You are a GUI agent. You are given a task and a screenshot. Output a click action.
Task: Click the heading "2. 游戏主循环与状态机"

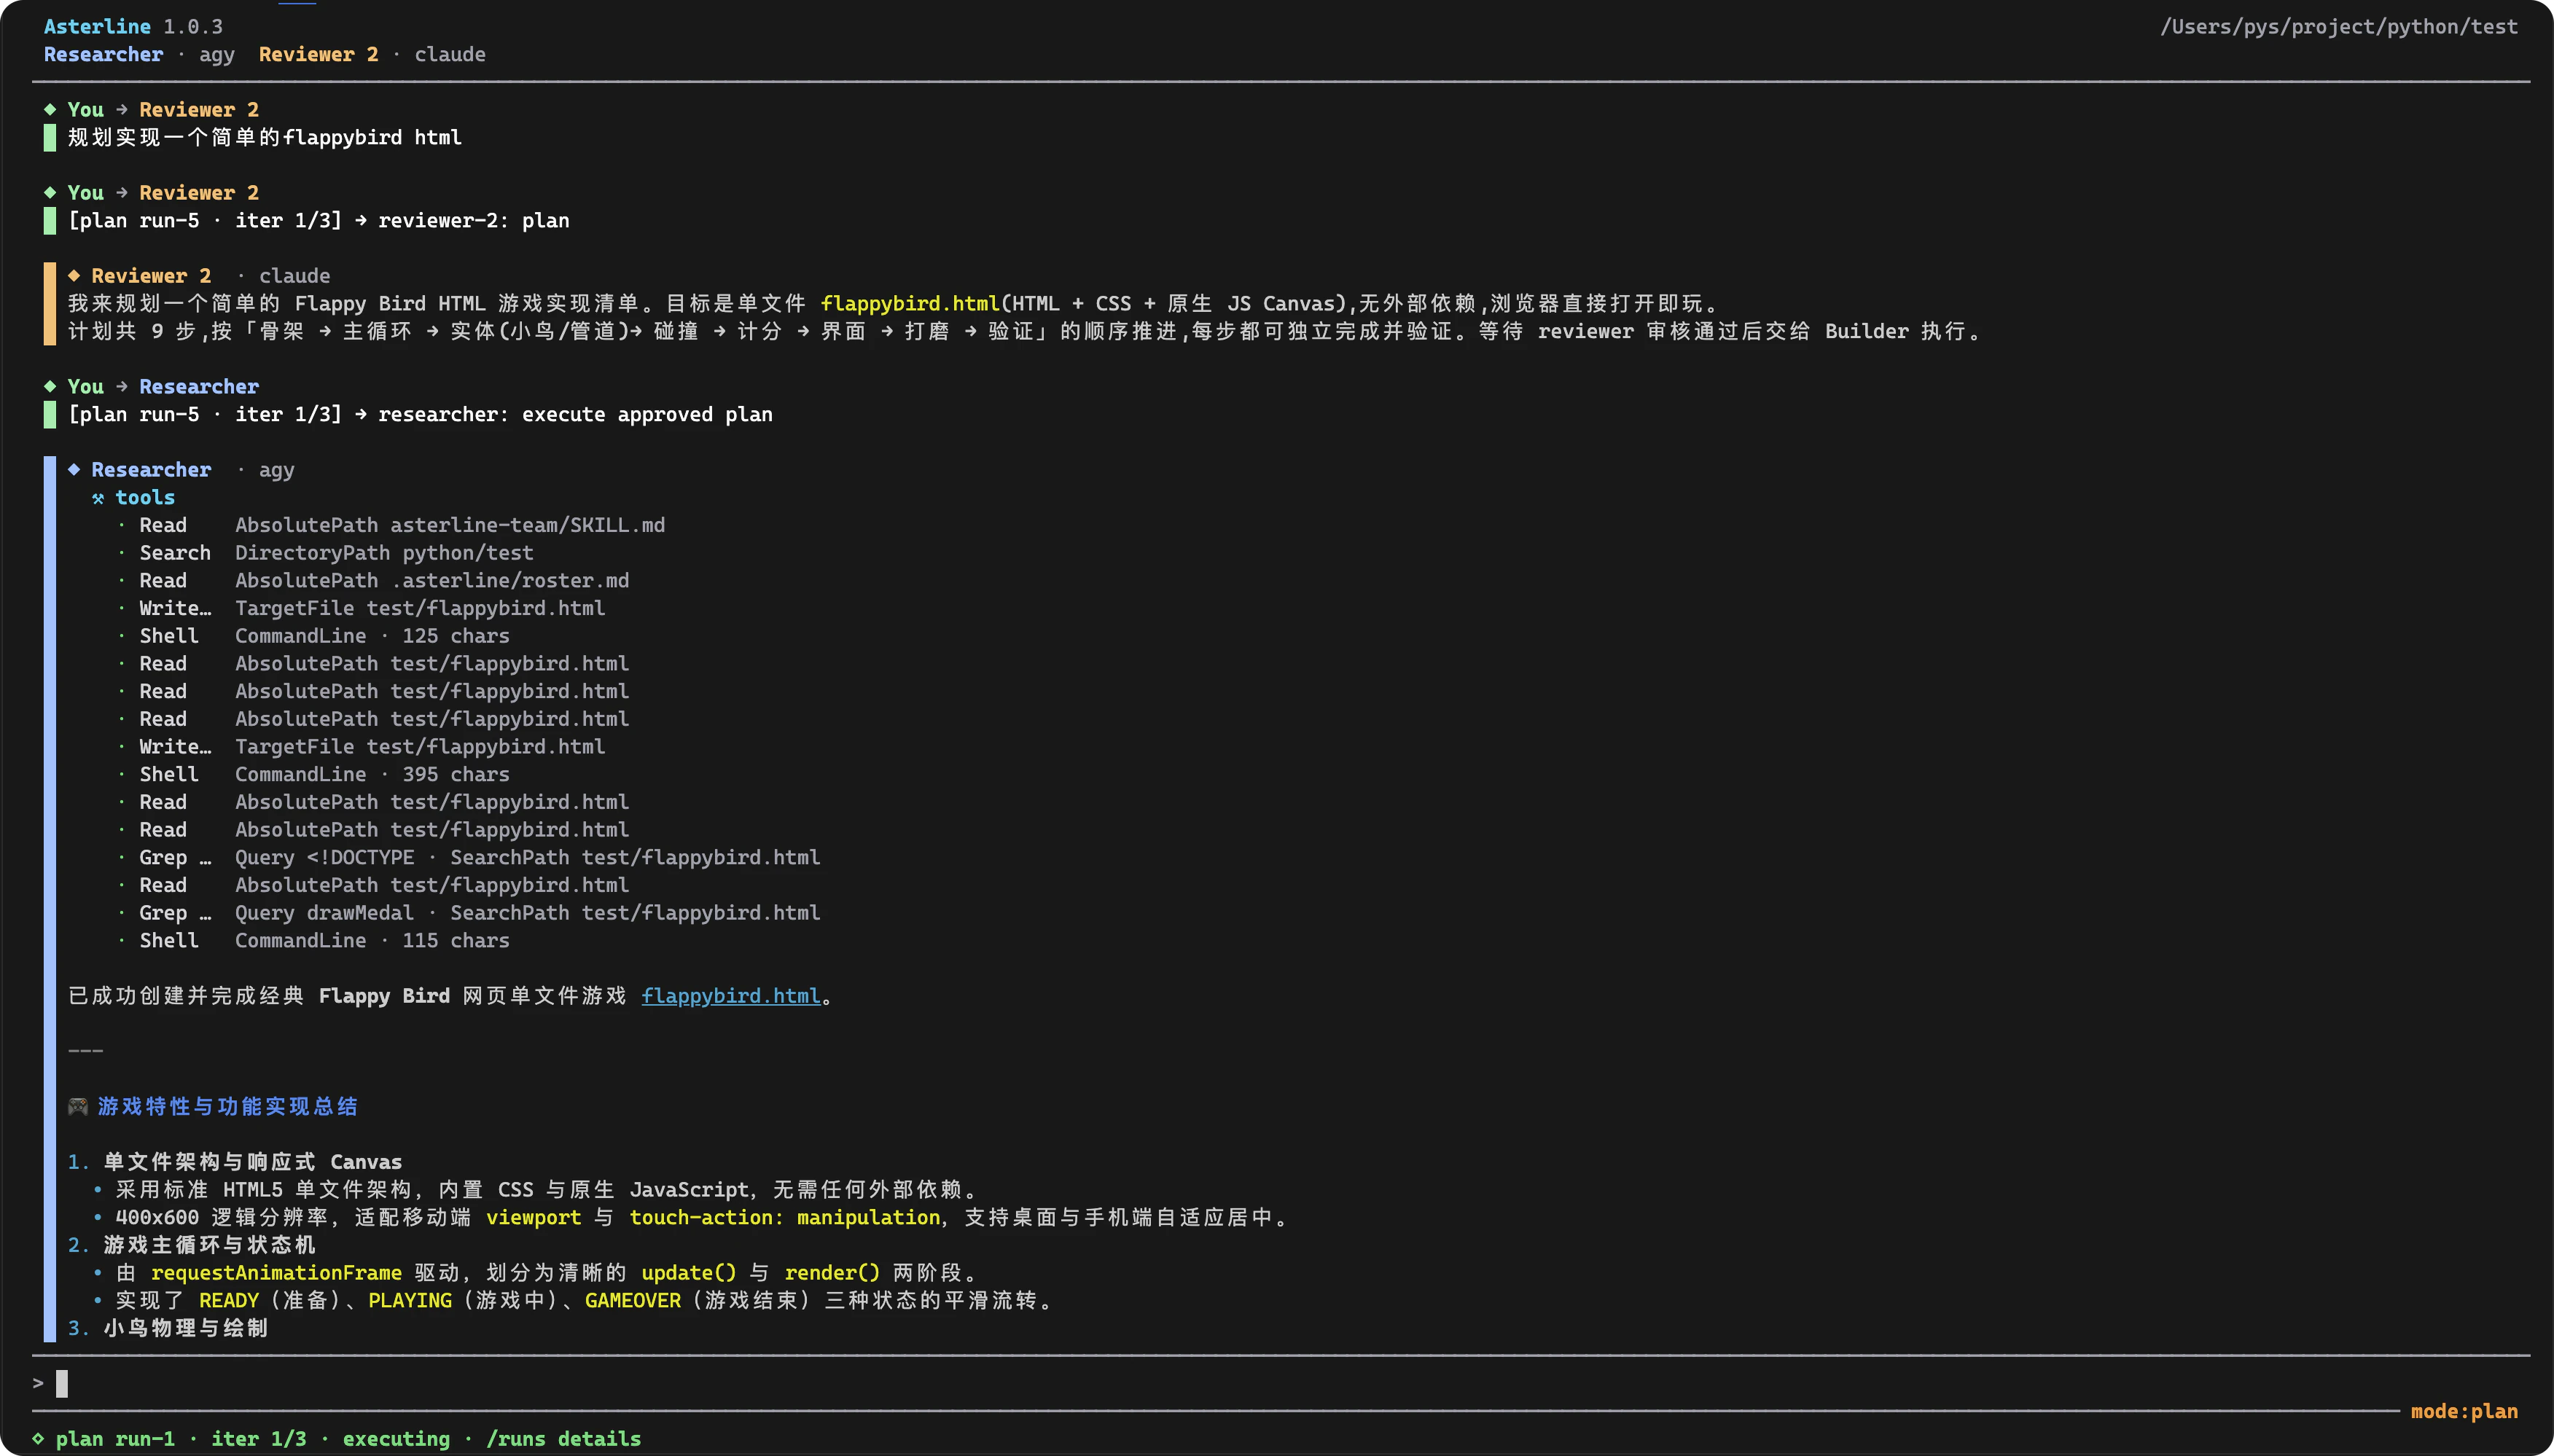point(192,1245)
